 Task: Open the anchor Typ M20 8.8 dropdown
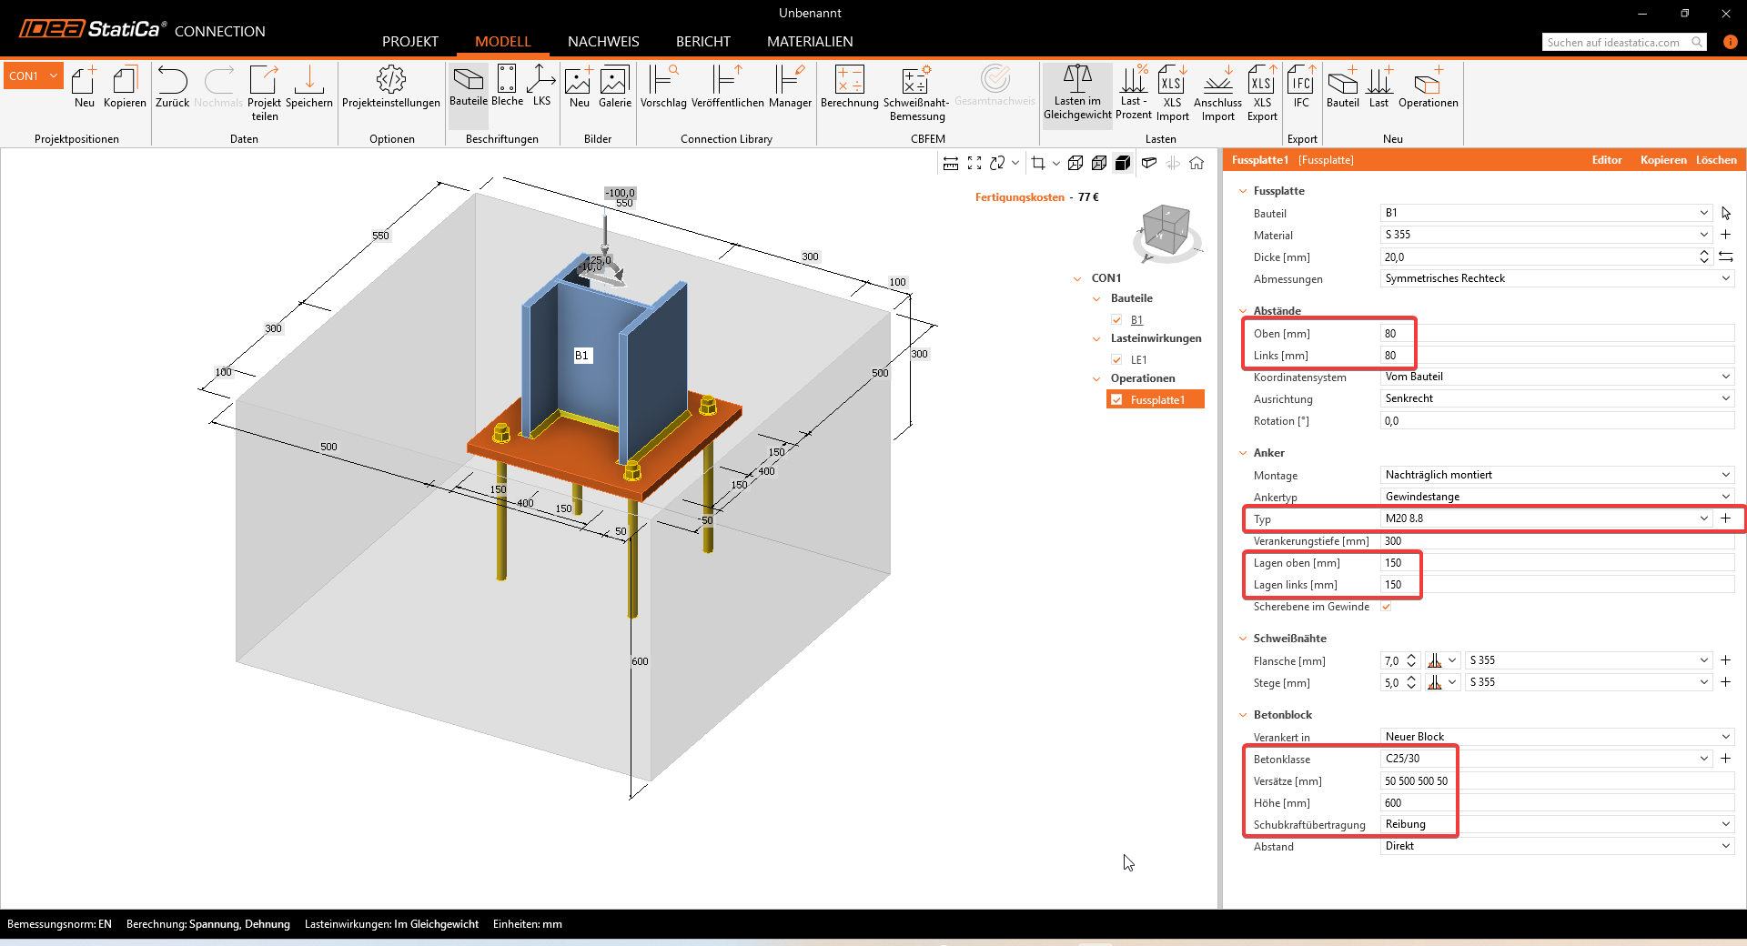click(x=1703, y=518)
